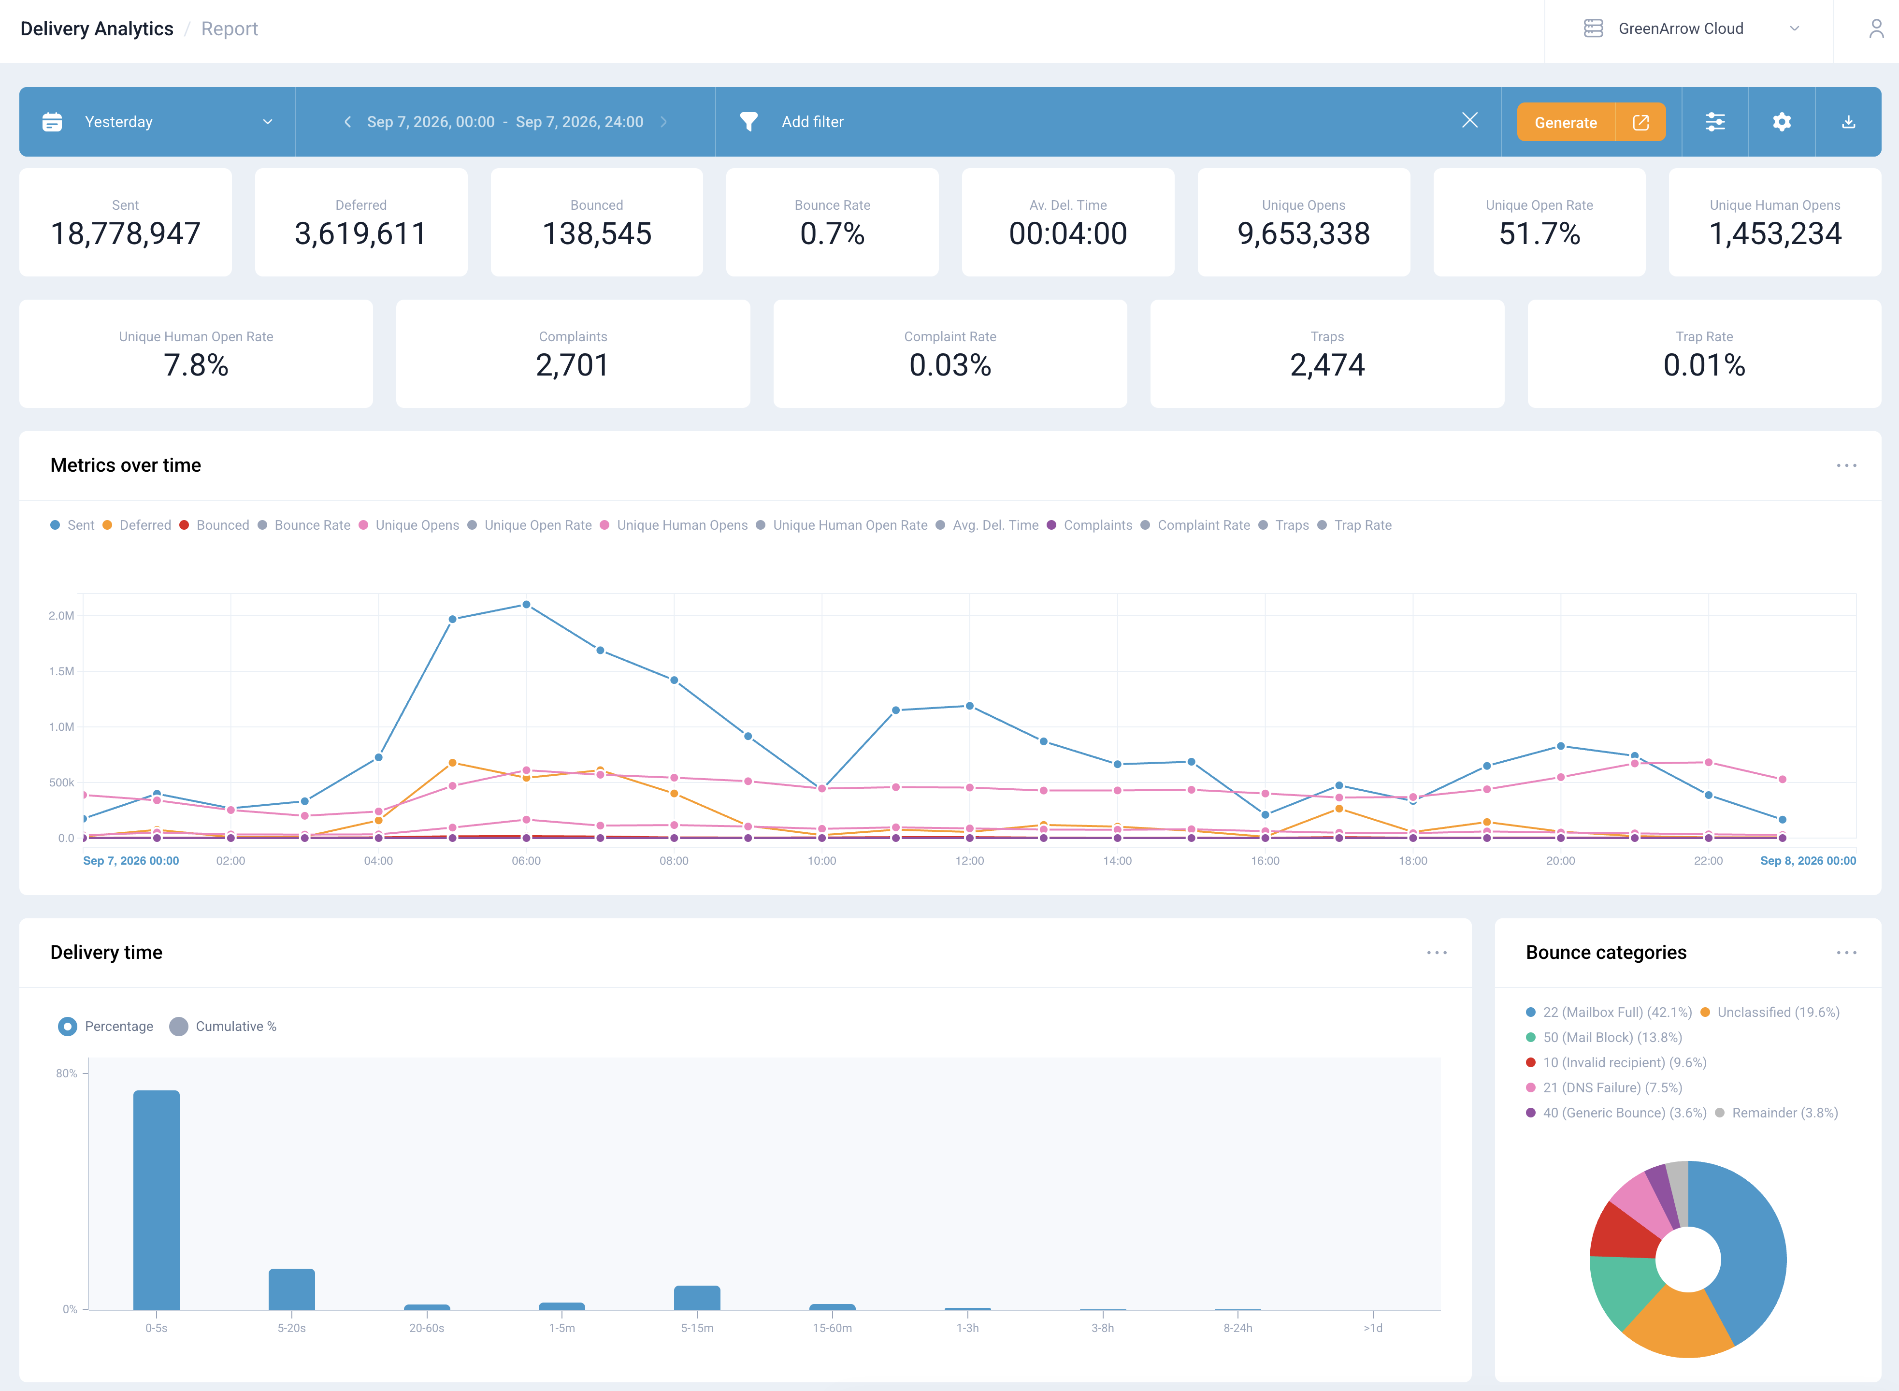Toggle 22 (Mailbox Full) bounce legend item
The width and height of the screenshot is (1899, 1391).
click(1609, 1012)
